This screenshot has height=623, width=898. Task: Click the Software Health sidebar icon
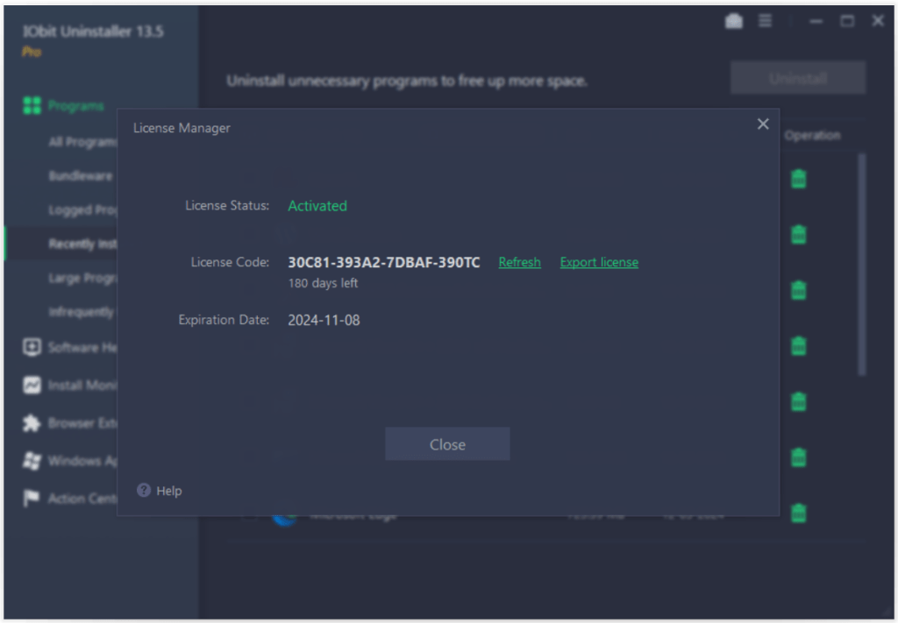(x=32, y=347)
